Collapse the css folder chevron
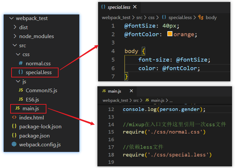This screenshot has width=235, height=168. click(x=18, y=54)
